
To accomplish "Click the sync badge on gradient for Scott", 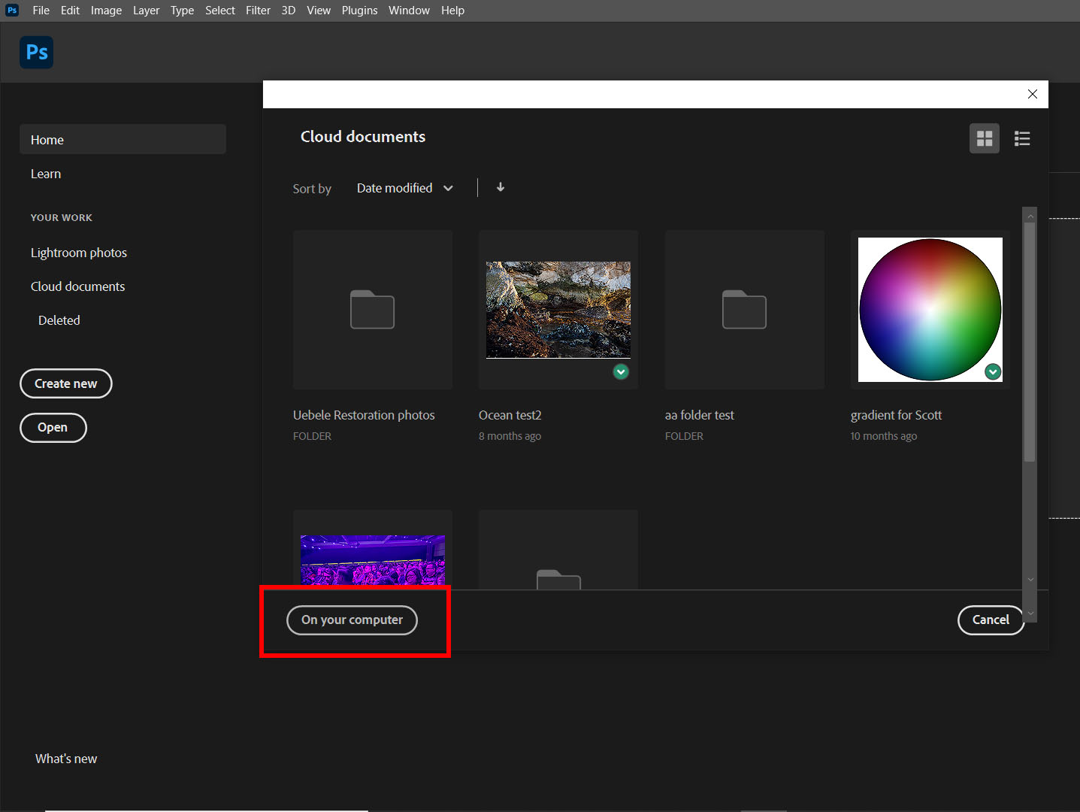I will (993, 371).
